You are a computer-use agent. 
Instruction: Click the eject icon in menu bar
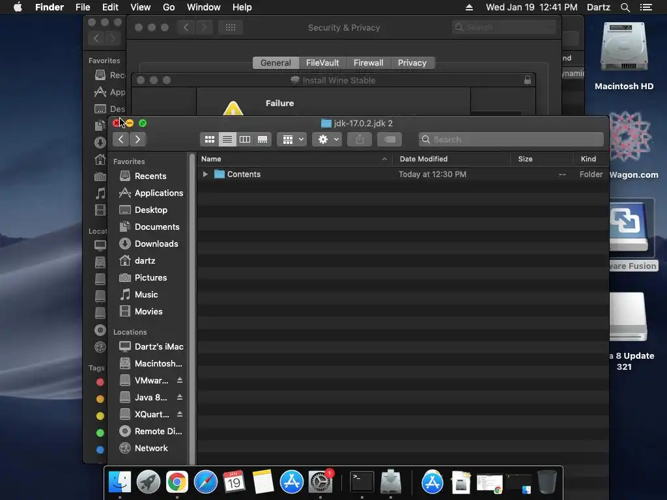click(x=469, y=7)
